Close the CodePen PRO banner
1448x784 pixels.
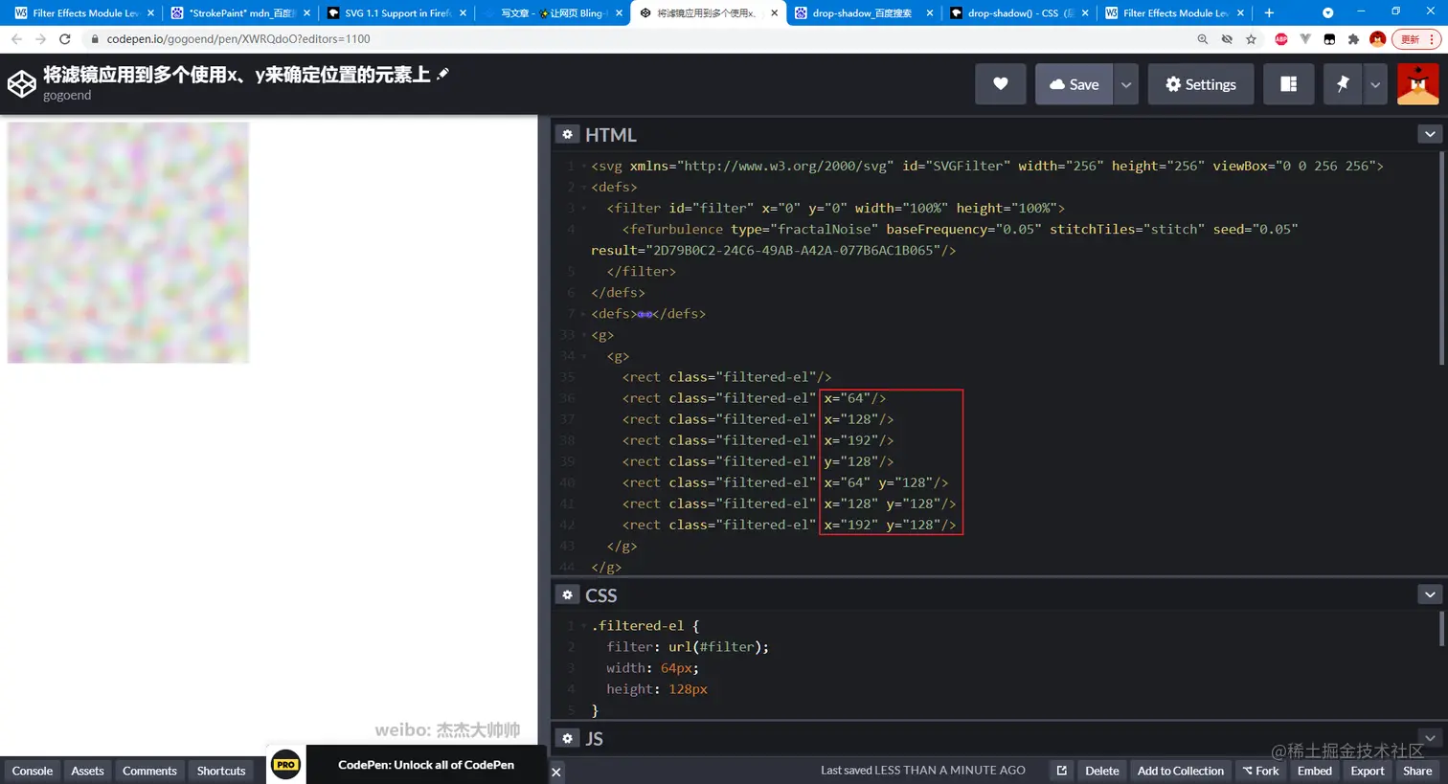556,772
